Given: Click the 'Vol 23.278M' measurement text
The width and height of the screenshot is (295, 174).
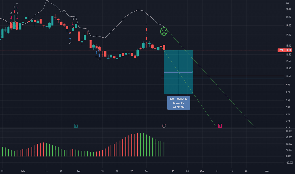Looking at the screenshot, I should (179, 107).
